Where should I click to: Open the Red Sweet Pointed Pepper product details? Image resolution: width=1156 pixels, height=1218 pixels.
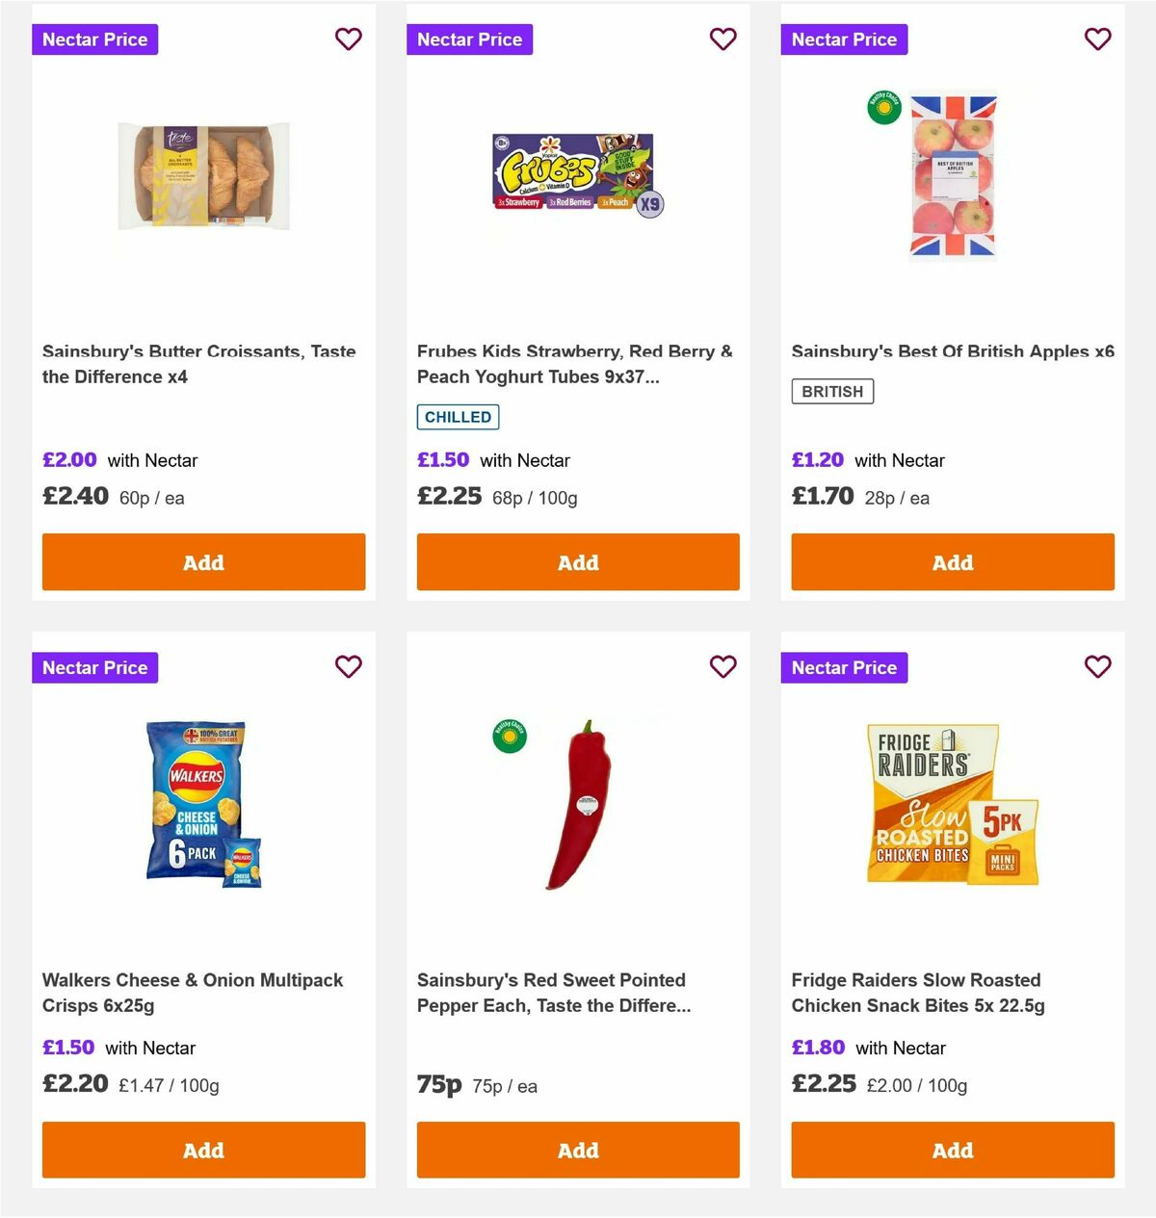click(550, 992)
